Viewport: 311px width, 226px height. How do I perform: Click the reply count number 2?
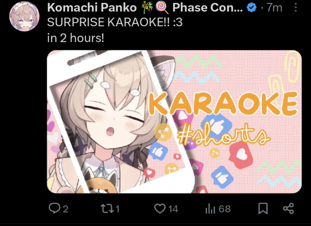66,209
